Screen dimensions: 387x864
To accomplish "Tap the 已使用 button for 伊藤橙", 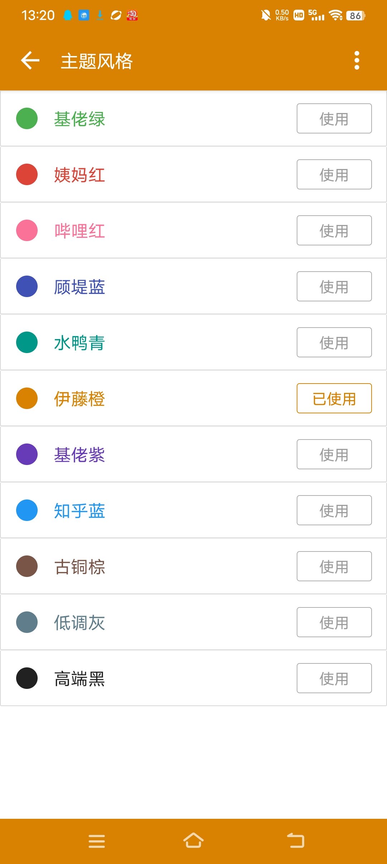I will (334, 398).
